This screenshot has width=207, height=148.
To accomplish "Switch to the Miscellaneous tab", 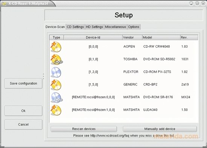I will tap(116, 27).
